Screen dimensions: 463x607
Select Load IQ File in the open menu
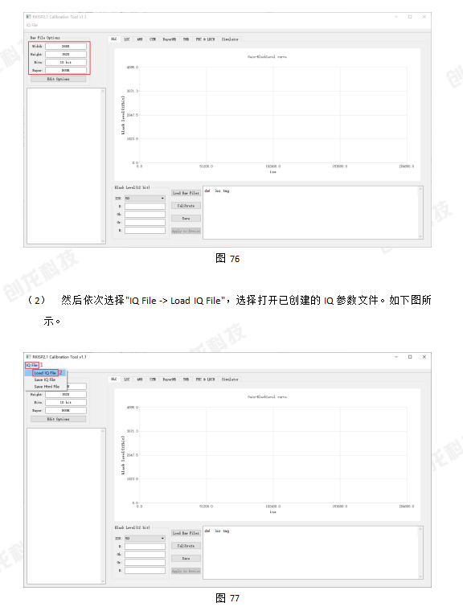coord(45,373)
